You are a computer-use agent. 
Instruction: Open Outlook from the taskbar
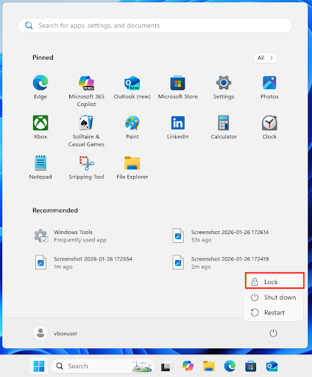272,366
